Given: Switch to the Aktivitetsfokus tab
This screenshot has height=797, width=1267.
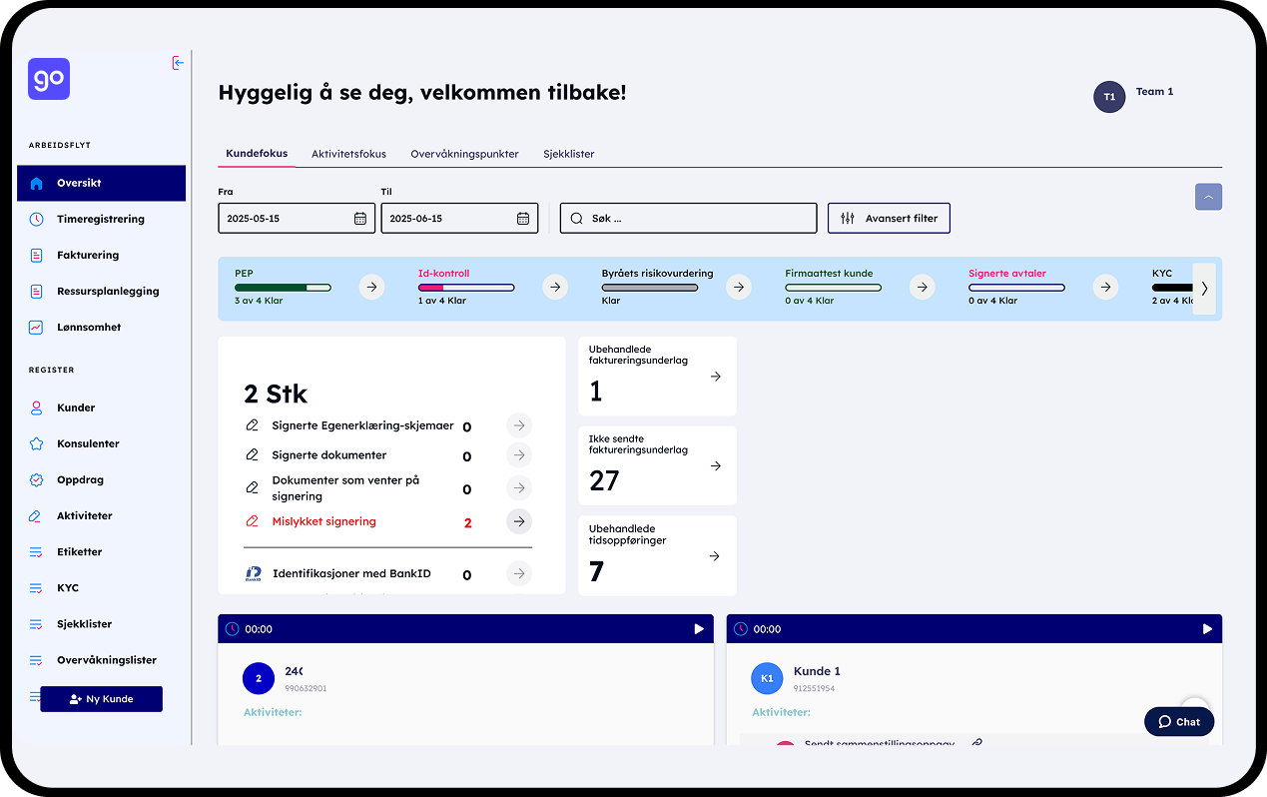Looking at the screenshot, I should click(x=348, y=154).
